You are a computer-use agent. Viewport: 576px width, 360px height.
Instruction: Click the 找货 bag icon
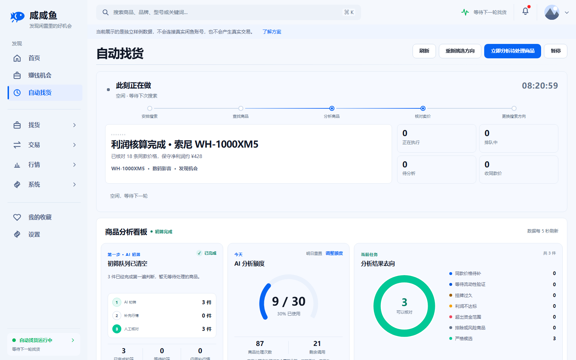(17, 125)
